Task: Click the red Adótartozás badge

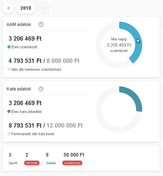Action: tap(72, 163)
